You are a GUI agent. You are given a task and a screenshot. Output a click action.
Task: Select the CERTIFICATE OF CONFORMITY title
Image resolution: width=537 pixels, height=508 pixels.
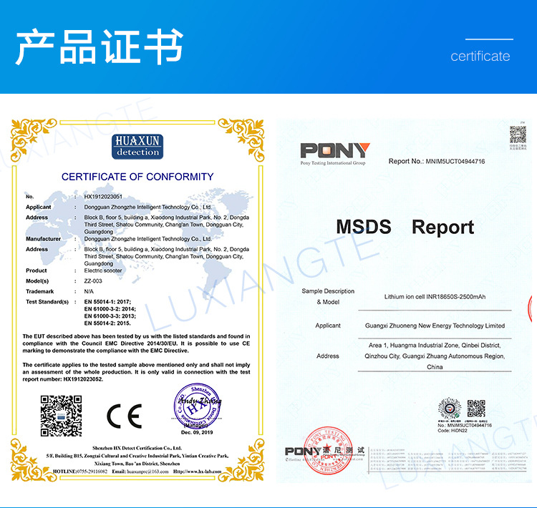click(x=137, y=177)
